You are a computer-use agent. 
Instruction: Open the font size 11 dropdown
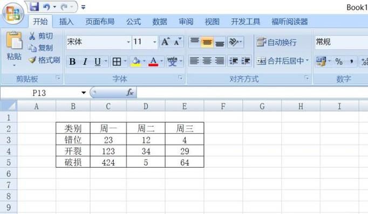coord(155,42)
